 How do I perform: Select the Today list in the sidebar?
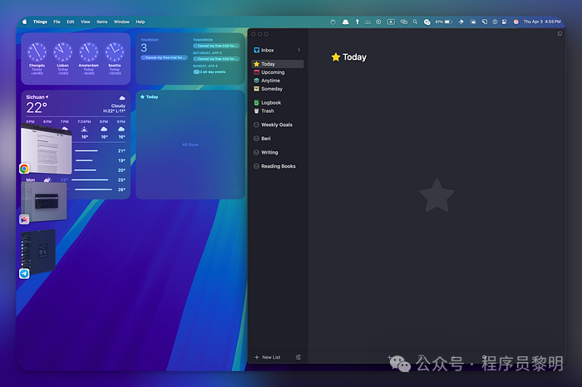click(x=277, y=64)
